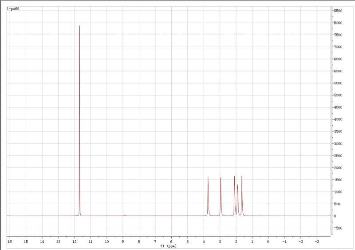The image size is (355, 250).
Task: Click the '2500' intensity axis label
Action: [338, 156]
